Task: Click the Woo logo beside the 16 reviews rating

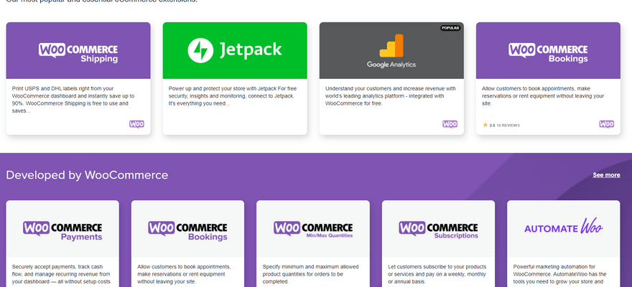Action: coord(607,124)
